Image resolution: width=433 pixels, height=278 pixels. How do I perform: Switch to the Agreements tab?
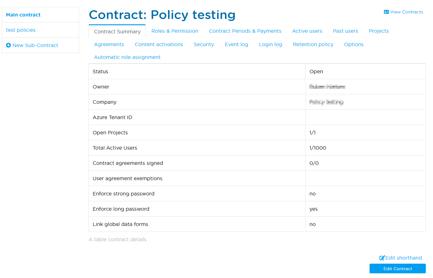[x=109, y=44]
